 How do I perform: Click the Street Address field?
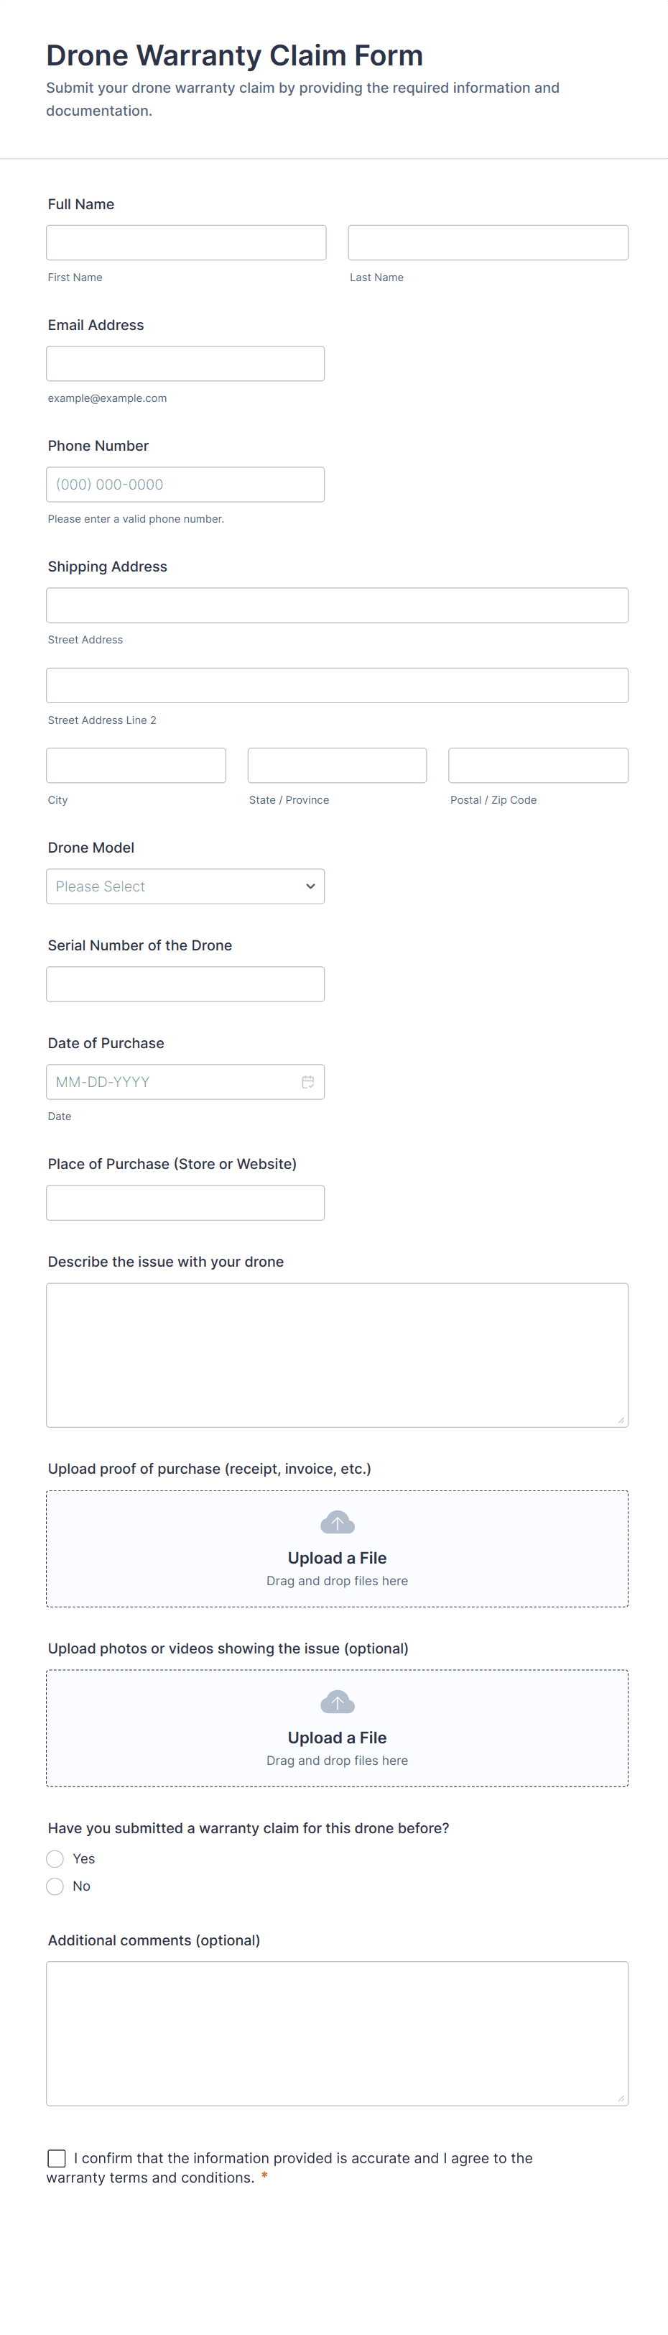337,605
